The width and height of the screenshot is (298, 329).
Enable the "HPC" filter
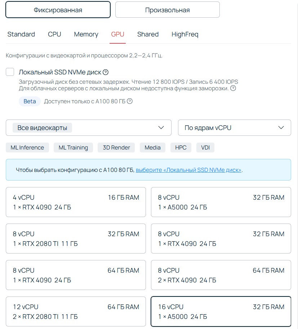[x=181, y=147]
